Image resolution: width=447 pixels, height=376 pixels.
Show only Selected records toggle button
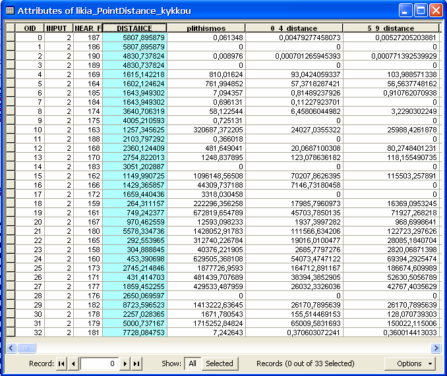220,363
